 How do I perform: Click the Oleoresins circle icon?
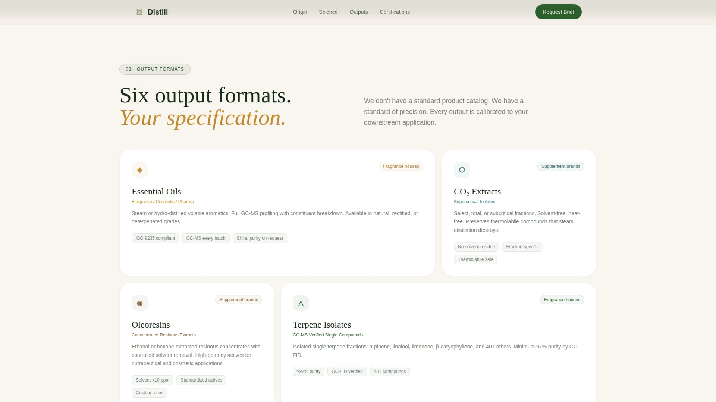140,303
